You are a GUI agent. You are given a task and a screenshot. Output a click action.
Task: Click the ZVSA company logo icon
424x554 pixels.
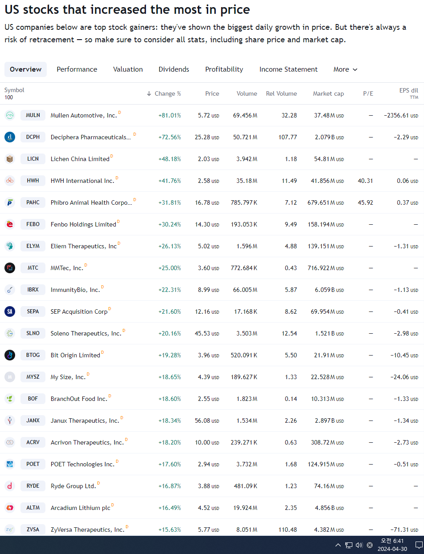point(10,530)
